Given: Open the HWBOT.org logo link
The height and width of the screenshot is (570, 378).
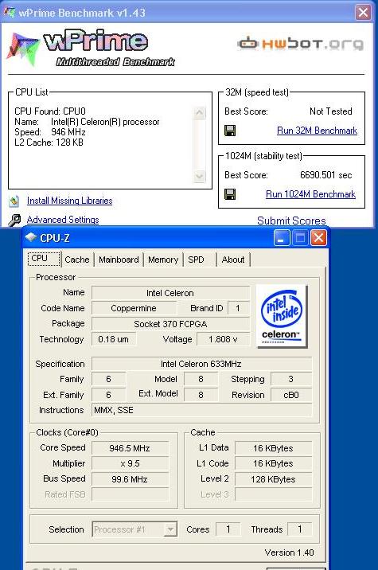Looking at the screenshot, I should pyautogui.click(x=300, y=44).
